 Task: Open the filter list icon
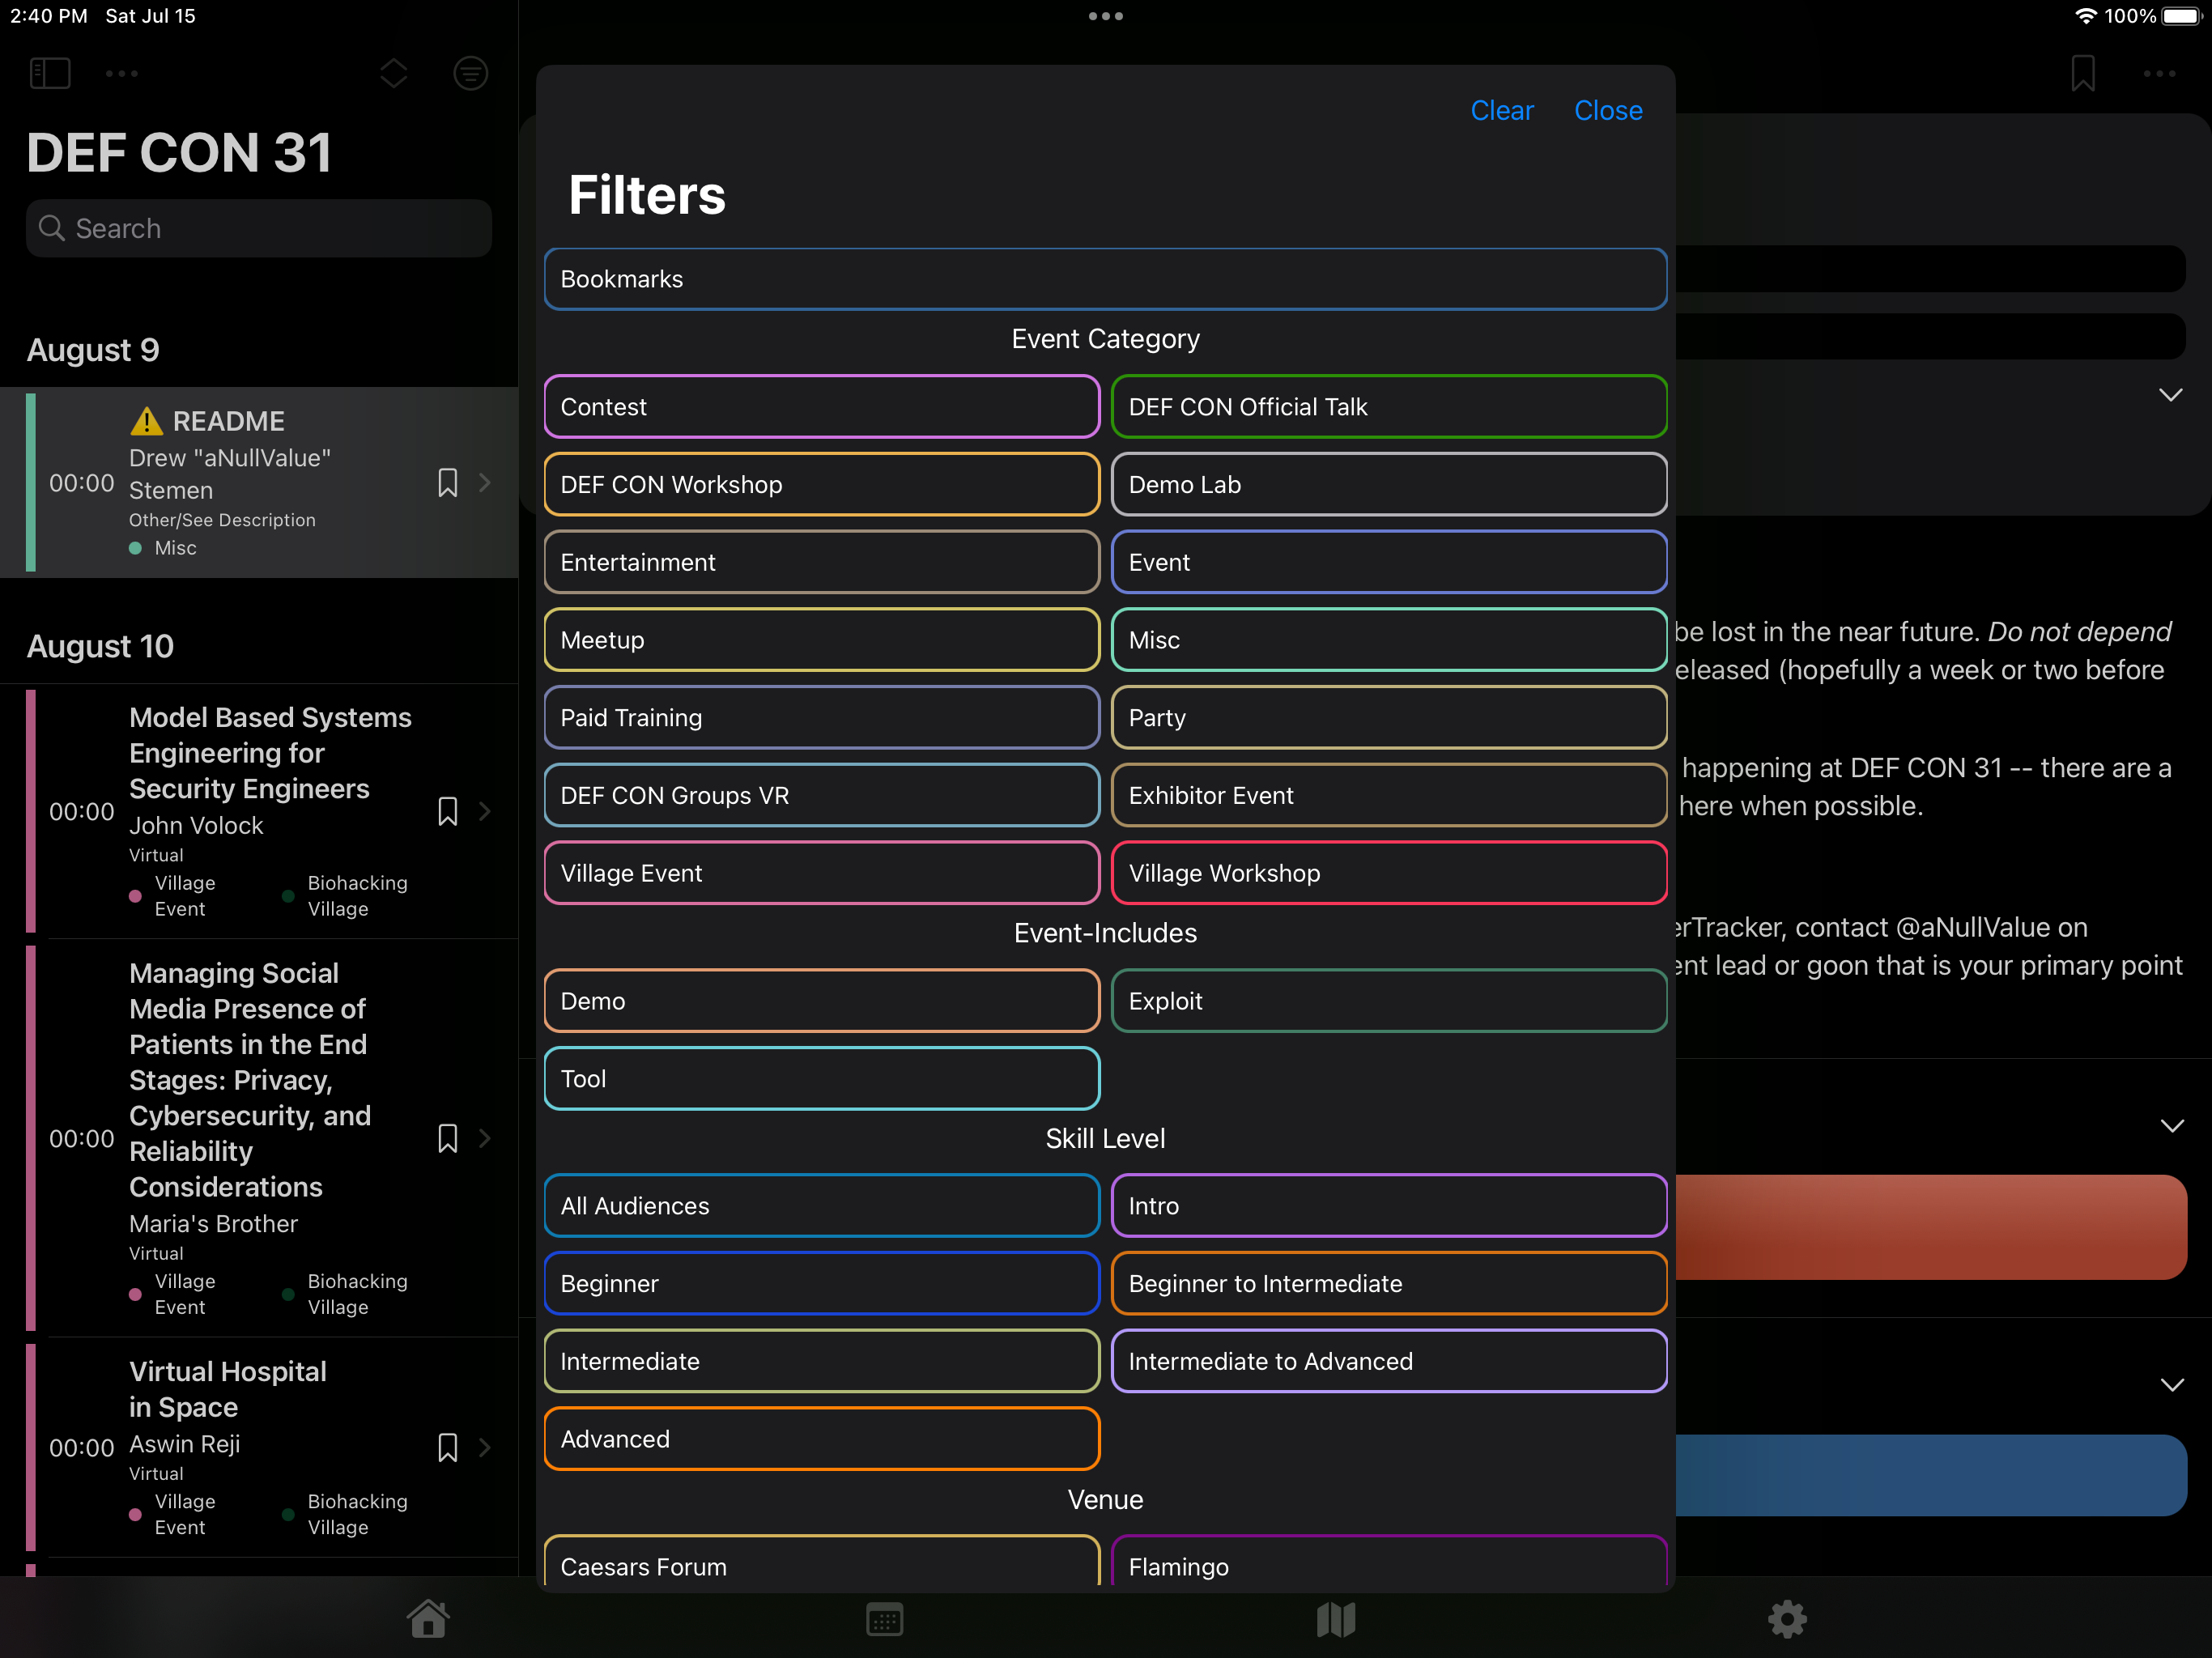pyautogui.click(x=470, y=73)
